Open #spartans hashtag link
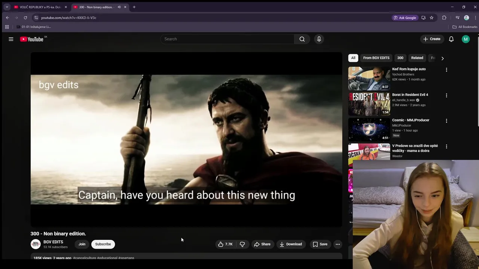The image size is (479, 269). tap(126, 258)
